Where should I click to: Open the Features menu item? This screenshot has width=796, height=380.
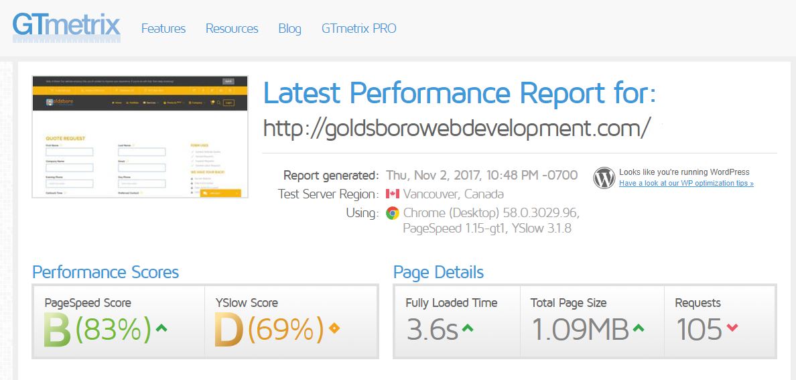pyautogui.click(x=163, y=28)
